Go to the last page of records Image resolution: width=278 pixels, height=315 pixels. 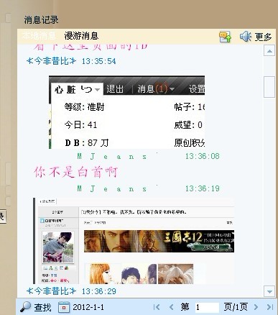(270, 307)
